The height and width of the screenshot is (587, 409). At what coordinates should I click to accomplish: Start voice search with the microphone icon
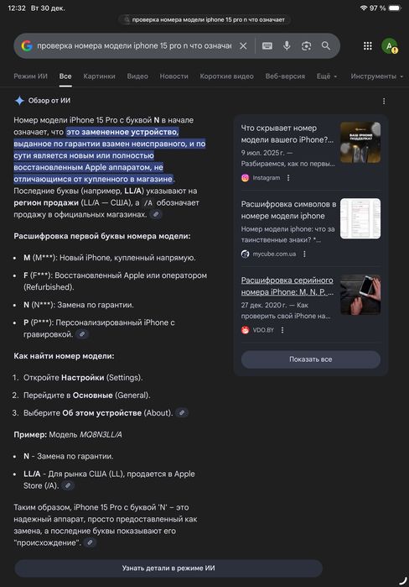point(287,45)
